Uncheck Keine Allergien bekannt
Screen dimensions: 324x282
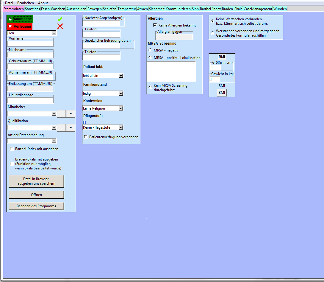155,25
